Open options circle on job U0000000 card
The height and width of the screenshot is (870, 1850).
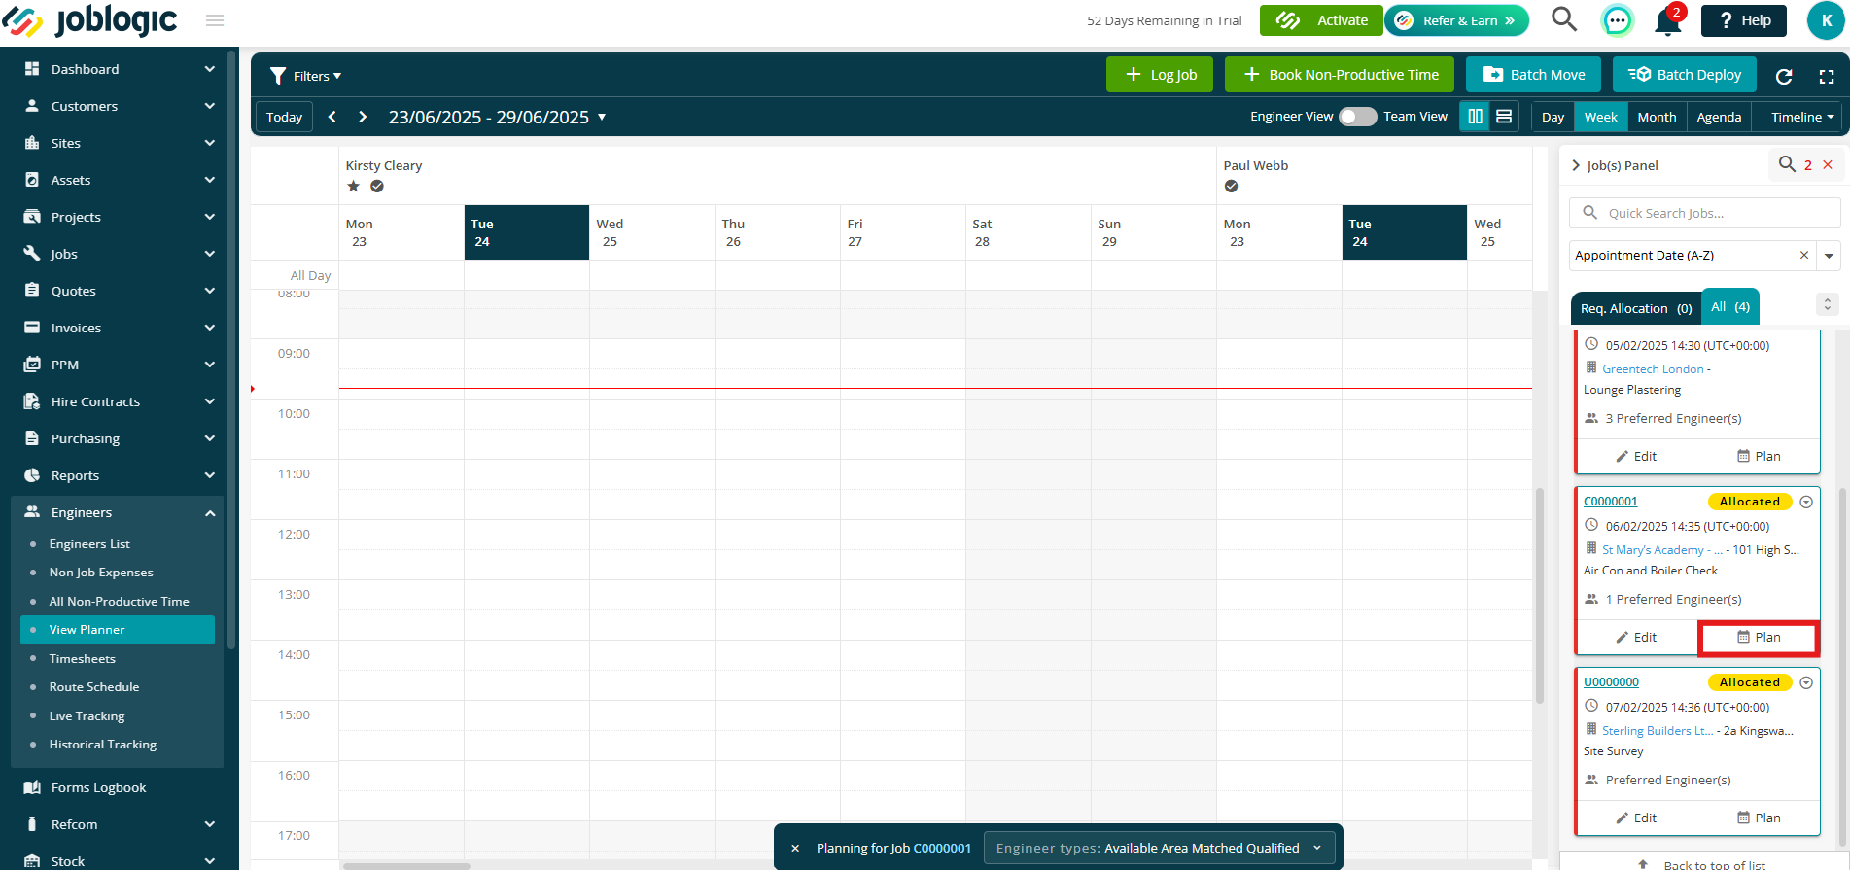click(1806, 682)
